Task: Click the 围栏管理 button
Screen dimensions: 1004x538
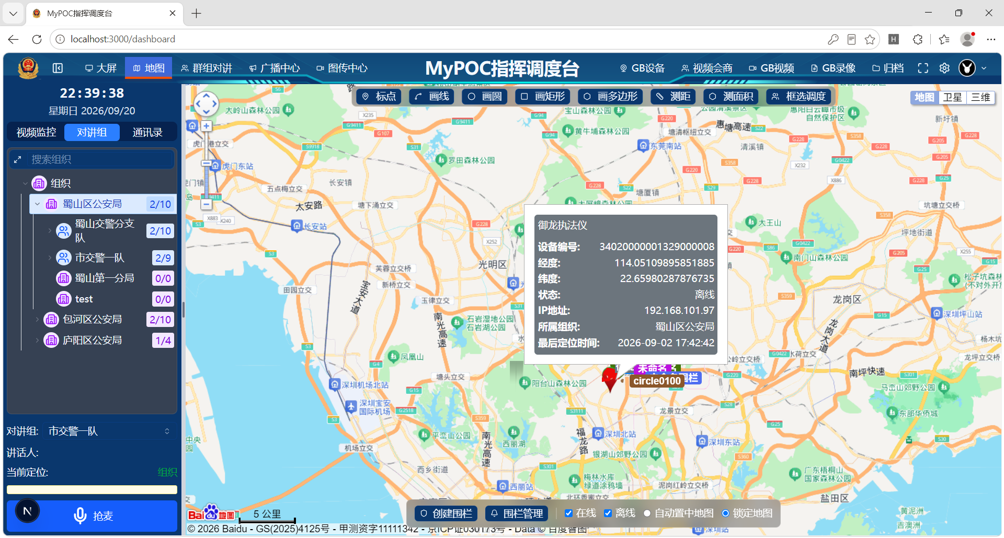Action: pyautogui.click(x=517, y=513)
